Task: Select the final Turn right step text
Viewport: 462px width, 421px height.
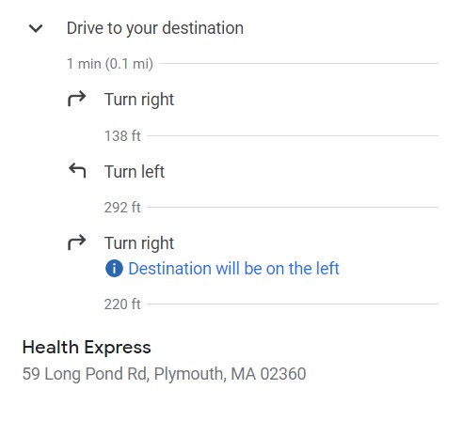Action: coord(139,243)
